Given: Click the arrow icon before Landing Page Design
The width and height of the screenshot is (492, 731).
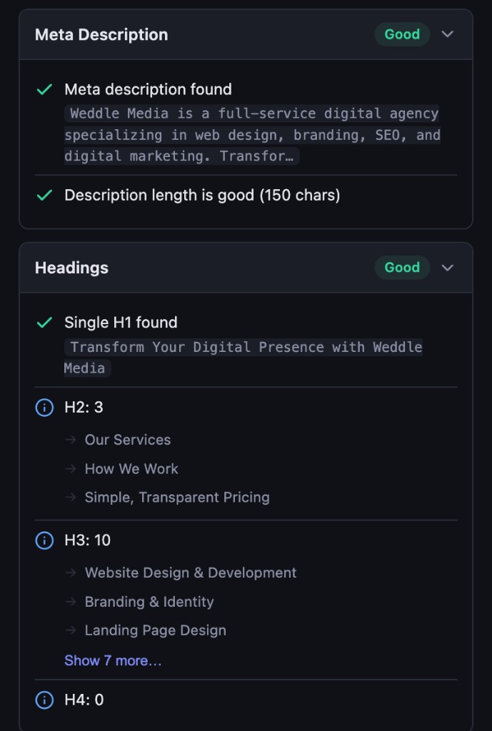Looking at the screenshot, I should coord(71,630).
